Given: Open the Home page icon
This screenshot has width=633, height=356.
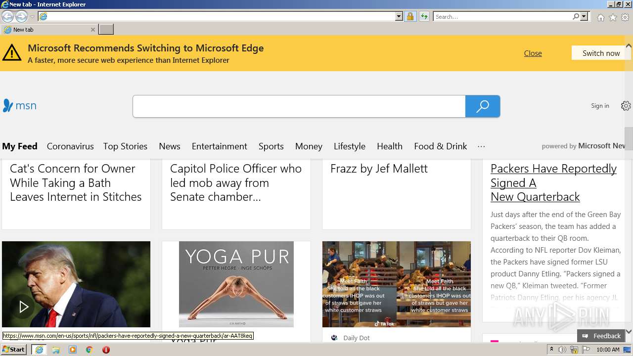Looking at the screenshot, I should [x=600, y=17].
